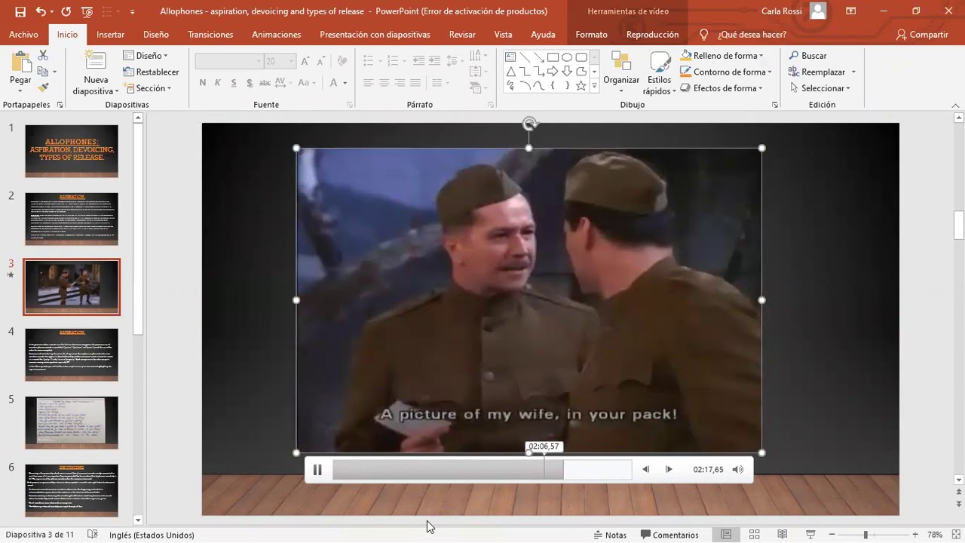Click the Cut scissors icon

[x=43, y=56]
